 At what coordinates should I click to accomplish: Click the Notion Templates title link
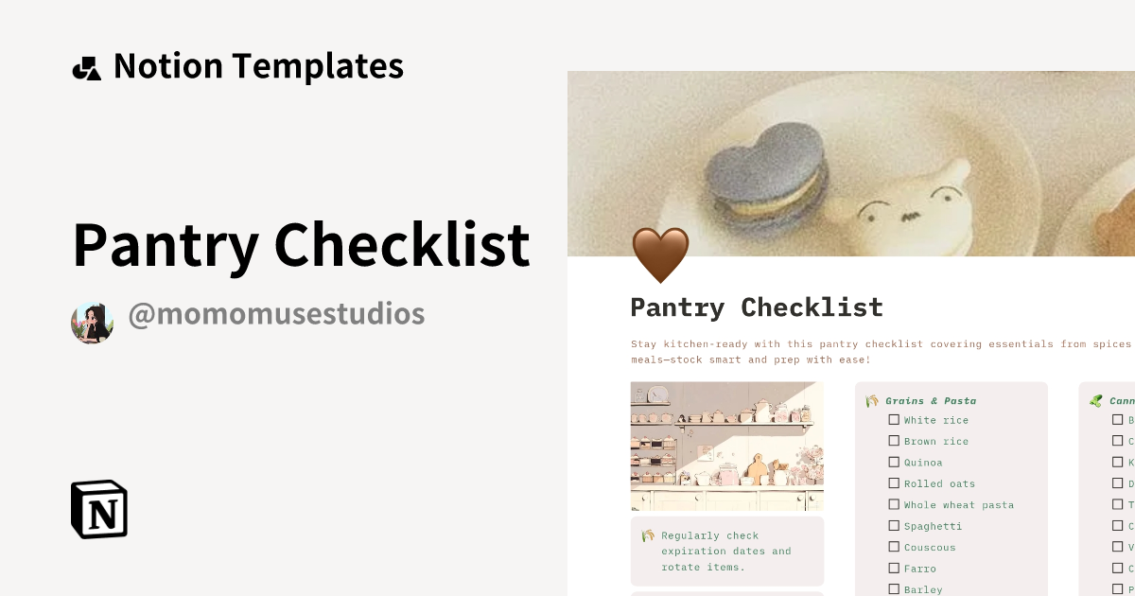click(258, 65)
